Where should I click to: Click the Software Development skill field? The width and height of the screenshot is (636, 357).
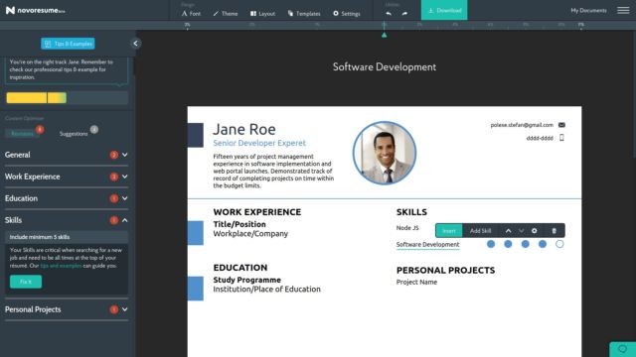(427, 245)
